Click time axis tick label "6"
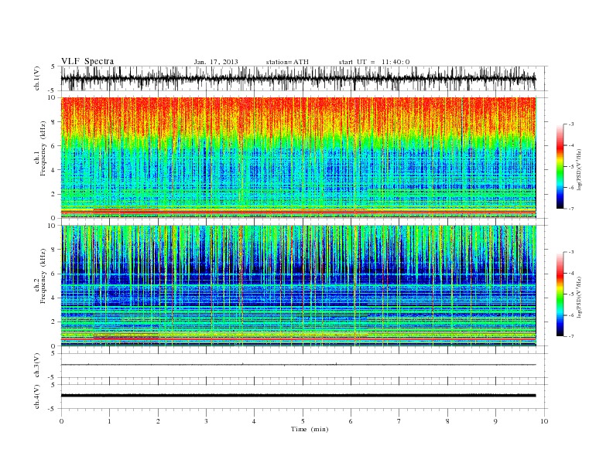 click(x=351, y=421)
